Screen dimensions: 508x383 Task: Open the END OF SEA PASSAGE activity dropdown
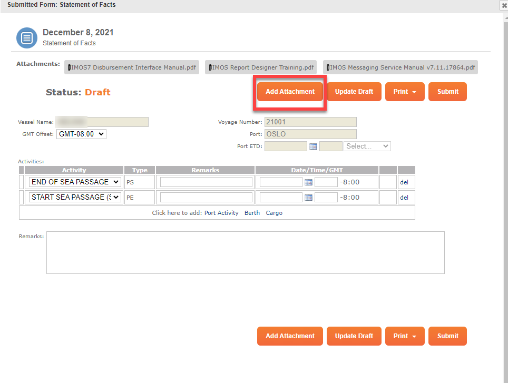[73, 181]
